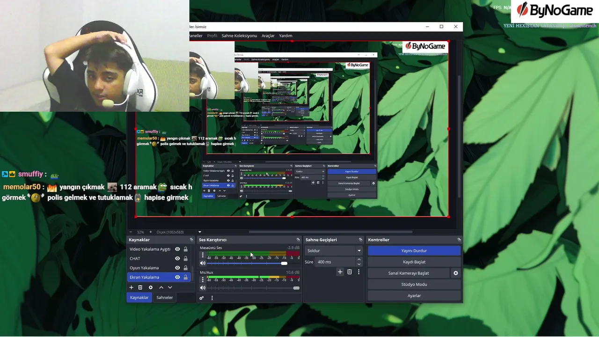The width and height of the screenshot is (599, 337).
Task: Open transition properties three-dot menu
Action: [x=359, y=271]
